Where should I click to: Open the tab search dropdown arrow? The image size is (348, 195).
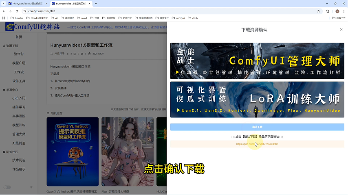click(3, 4)
